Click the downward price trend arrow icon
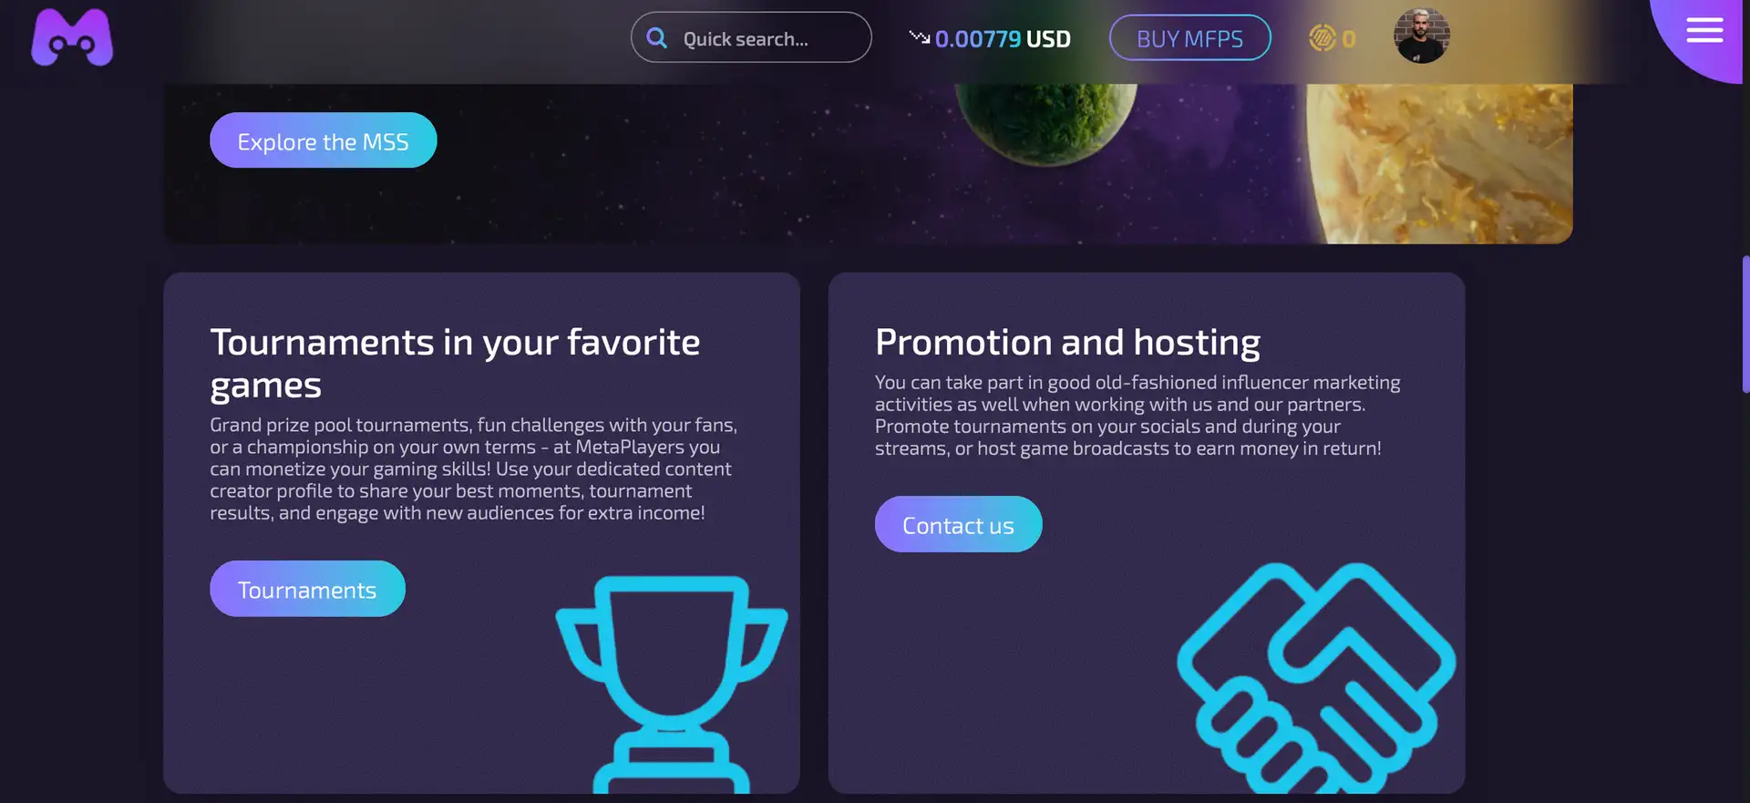Image resolution: width=1750 pixels, height=803 pixels. pyautogui.click(x=919, y=37)
